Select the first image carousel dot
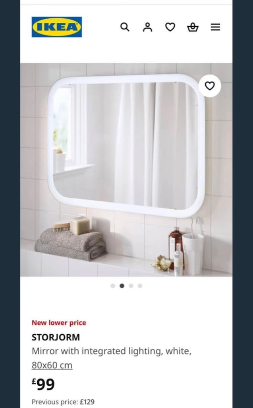253x408 pixels. click(x=113, y=286)
